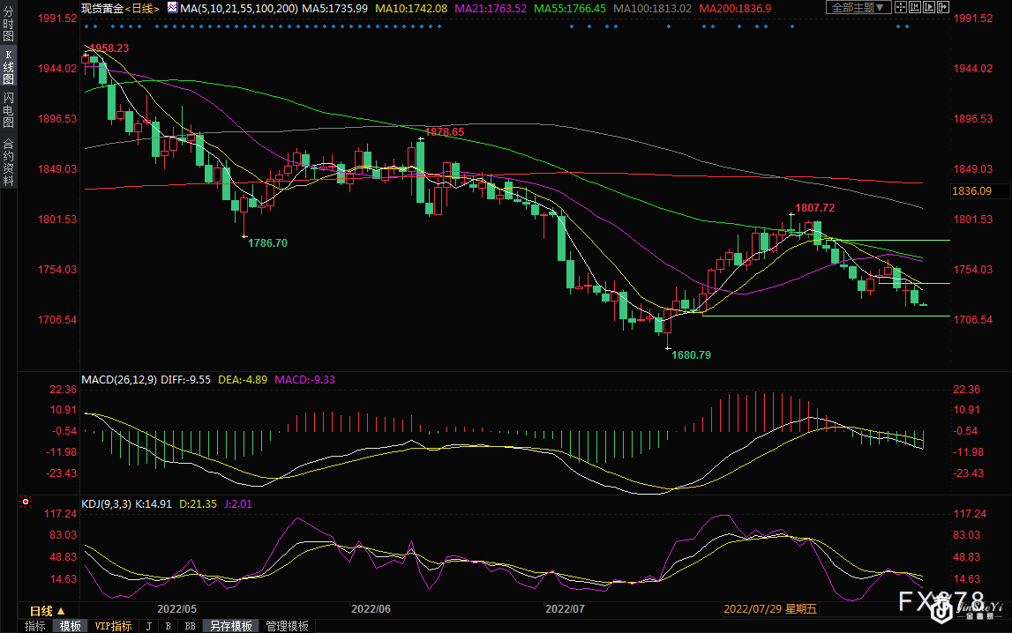The image size is (1012, 633).
Task: Click the 管理模板 button
Action: (x=287, y=626)
